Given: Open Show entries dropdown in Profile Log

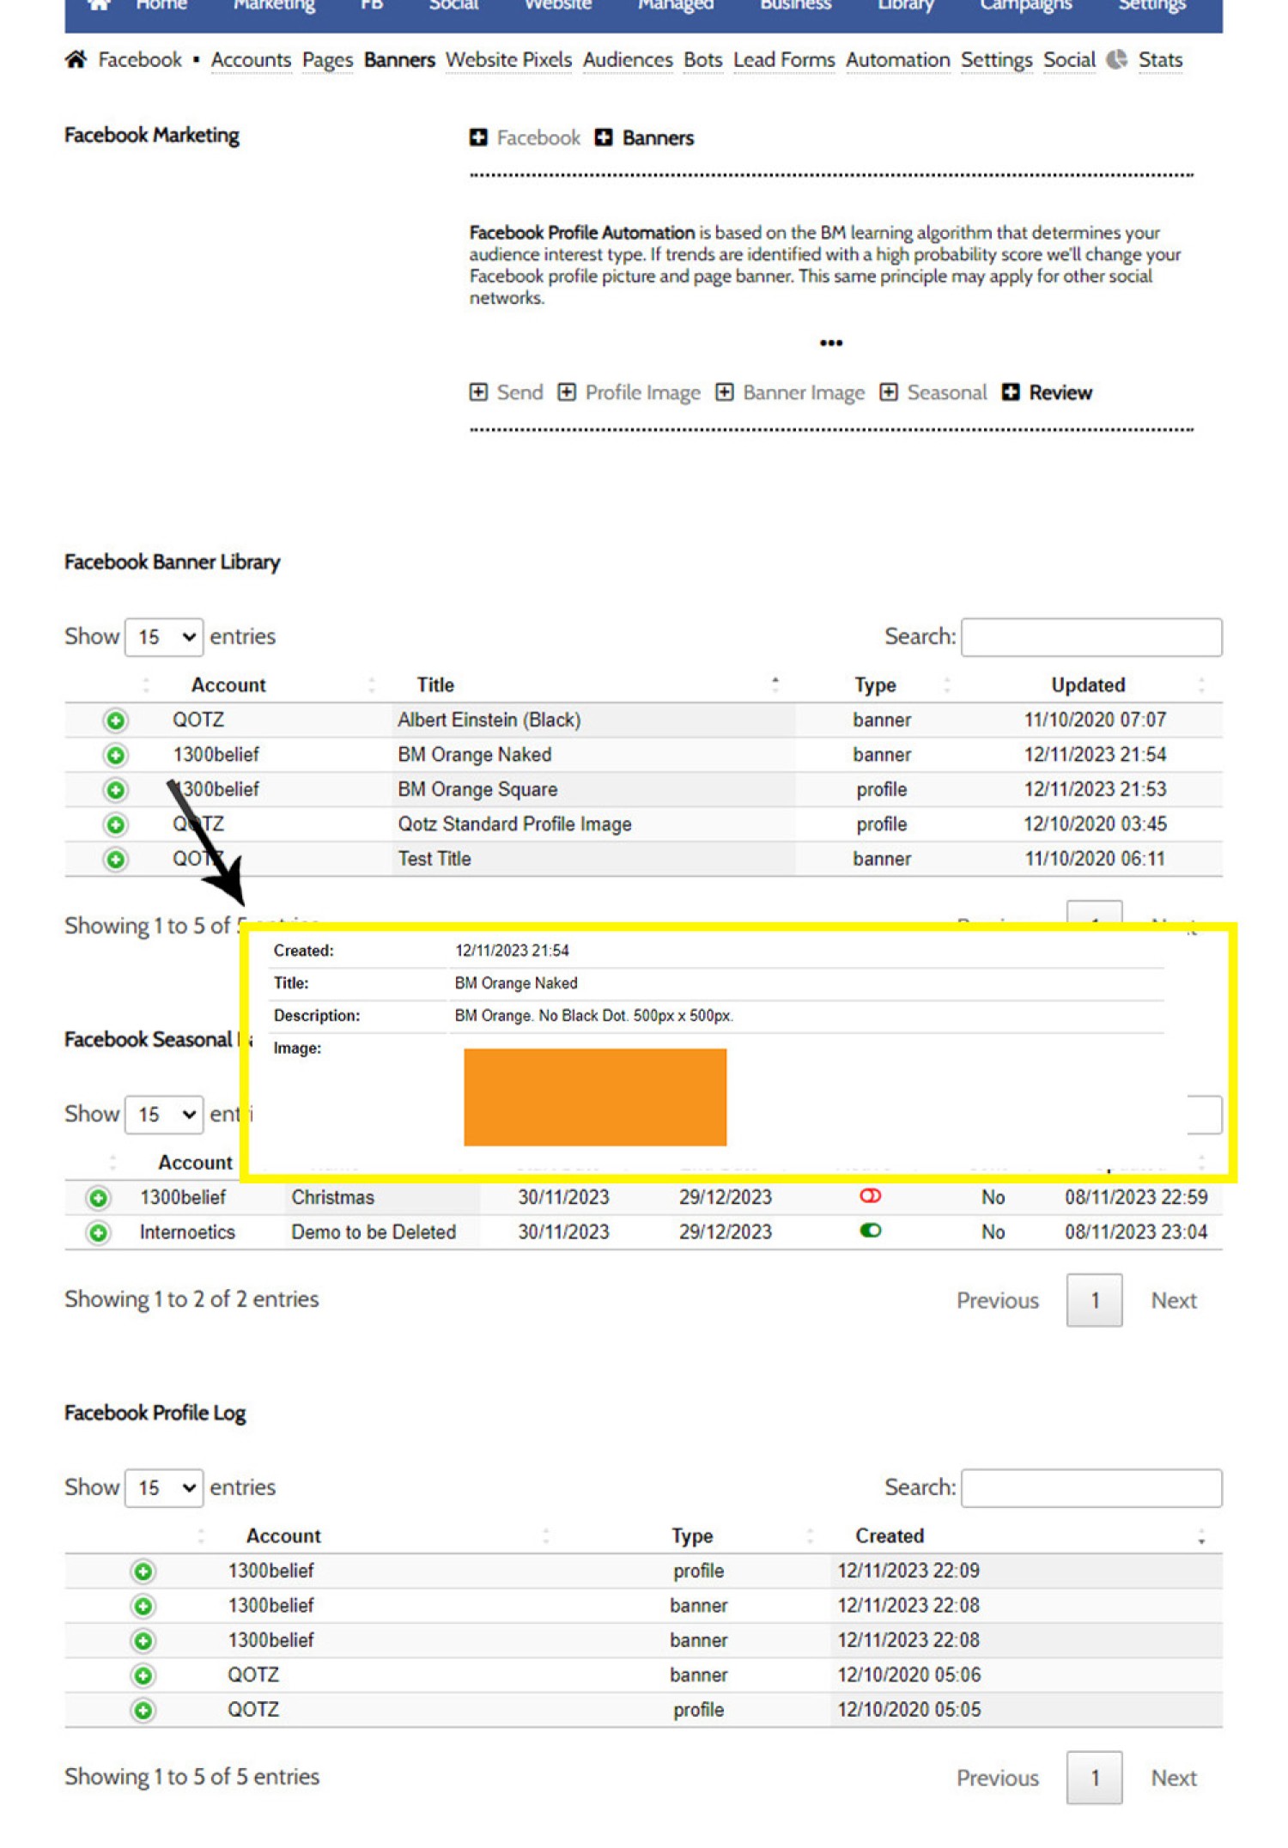Looking at the screenshot, I should click(164, 1487).
